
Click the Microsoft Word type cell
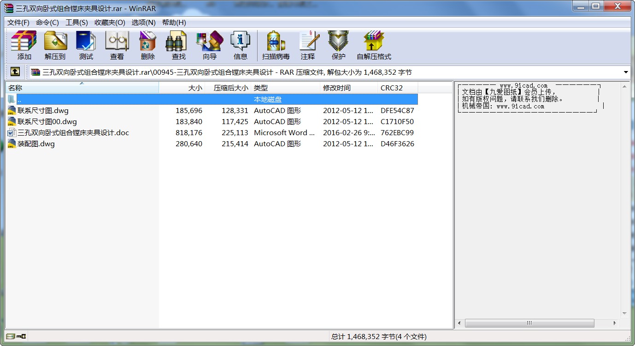click(284, 132)
